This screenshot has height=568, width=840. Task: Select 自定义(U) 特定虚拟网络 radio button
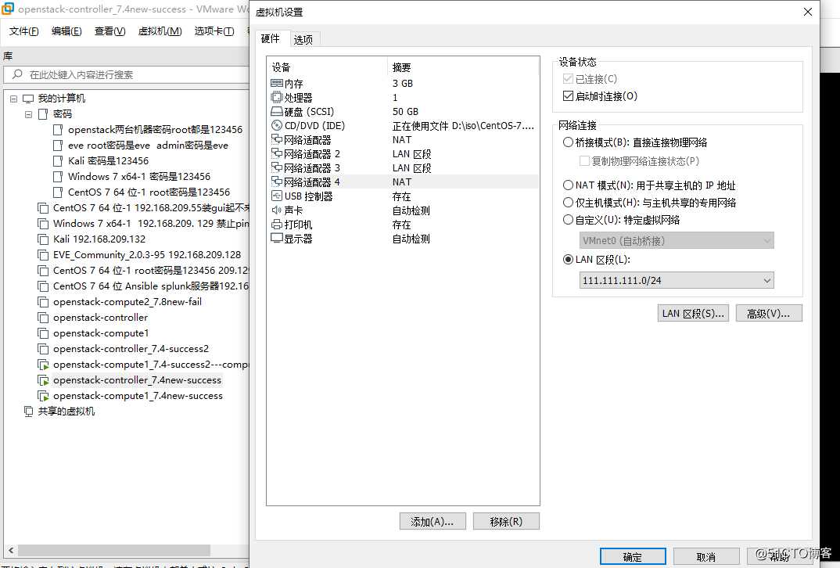(x=568, y=219)
